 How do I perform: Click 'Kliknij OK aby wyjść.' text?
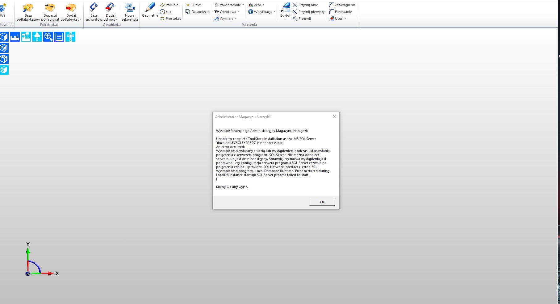point(232,187)
